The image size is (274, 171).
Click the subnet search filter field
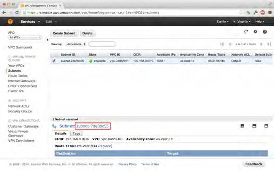102,44
